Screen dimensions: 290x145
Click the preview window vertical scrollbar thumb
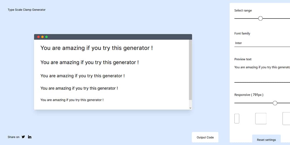(190, 70)
